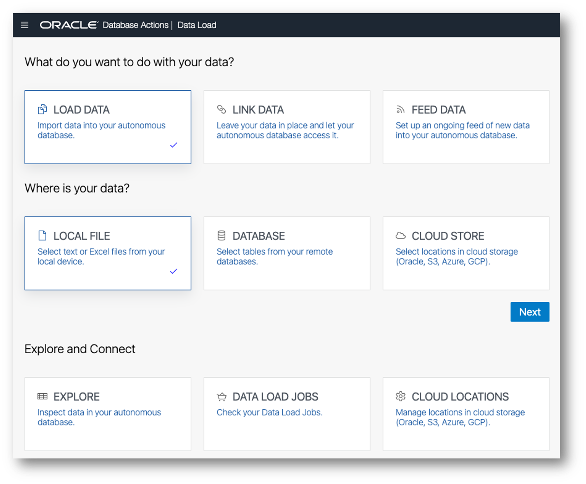Click the Cloud Locations gear icon

[x=400, y=397]
